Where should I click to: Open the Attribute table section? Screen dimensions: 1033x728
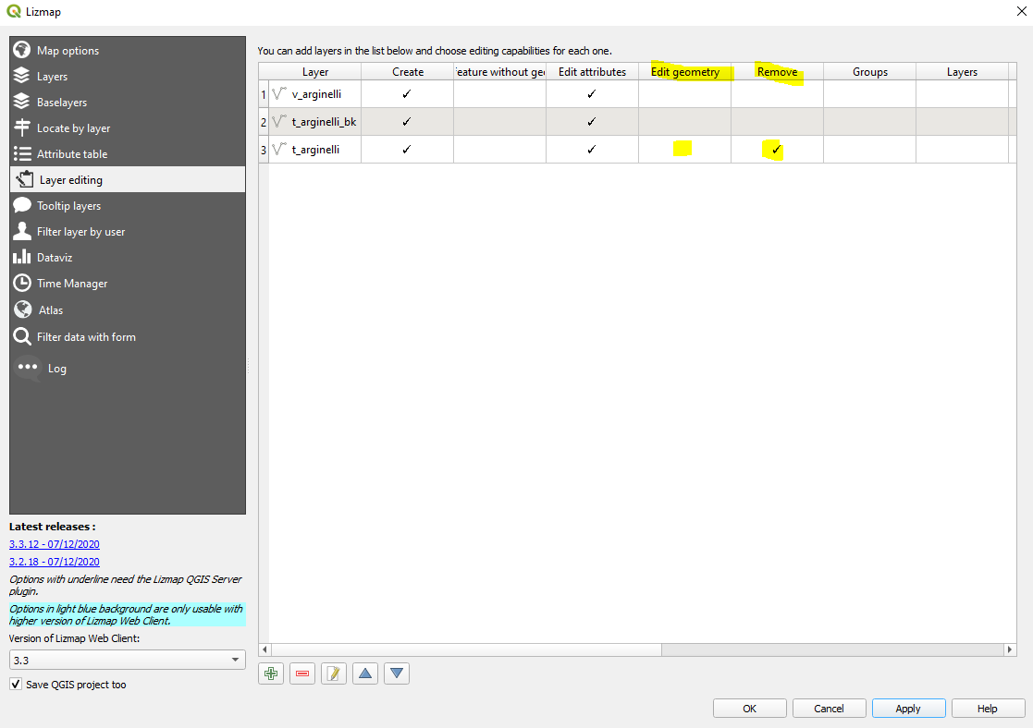point(74,153)
